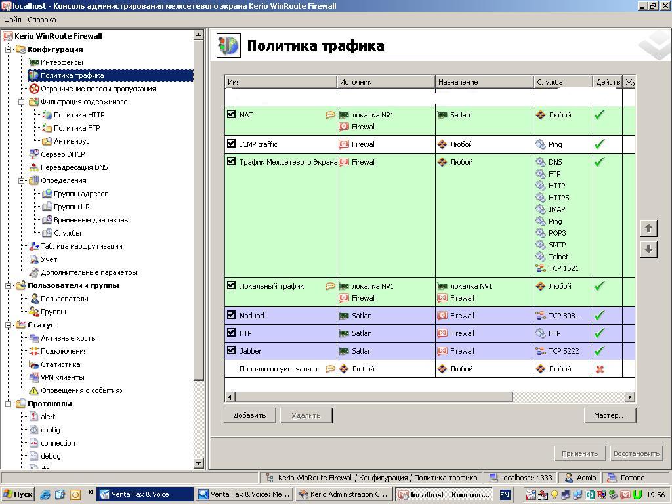
Task: Collapse the Пользователи и группы node
Action: click(8, 286)
